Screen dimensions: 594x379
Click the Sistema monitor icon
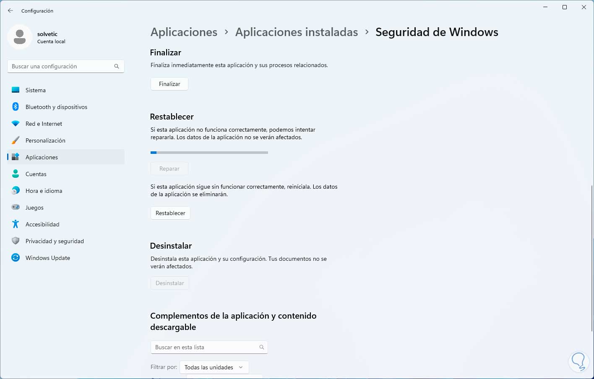tap(16, 90)
